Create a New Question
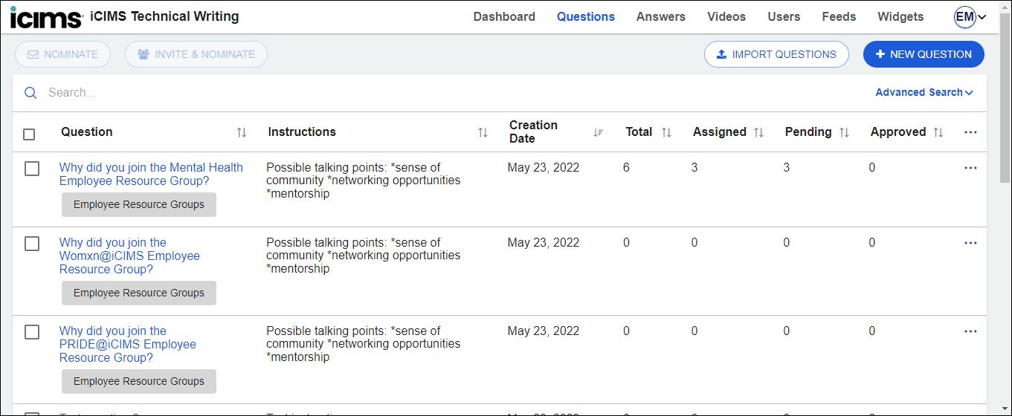This screenshot has width=1012, height=416. tap(924, 54)
